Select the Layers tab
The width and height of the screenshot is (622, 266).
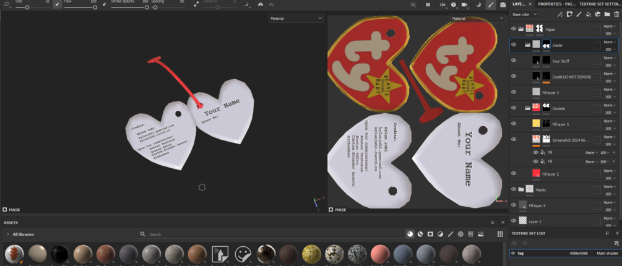click(x=519, y=4)
